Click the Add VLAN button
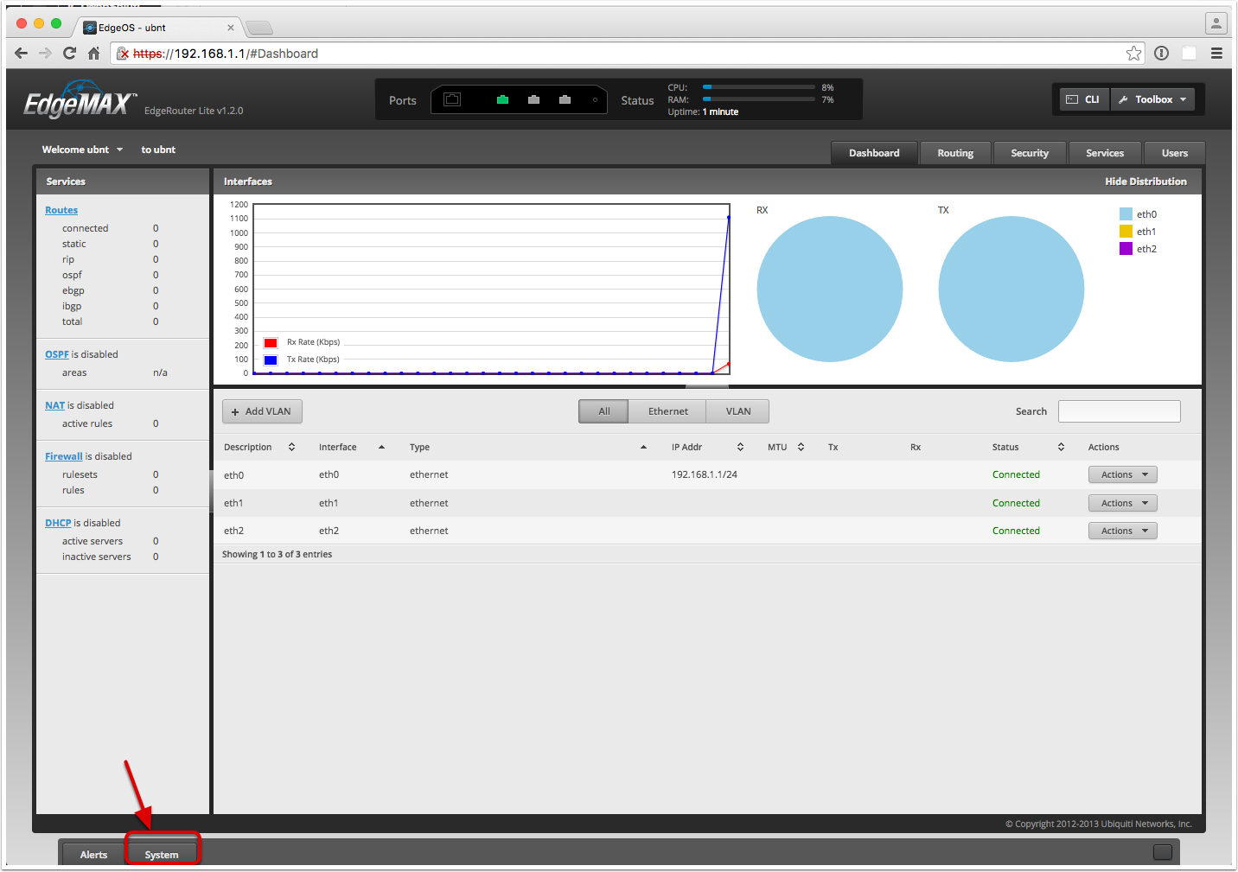The height and width of the screenshot is (872, 1238). (x=262, y=411)
